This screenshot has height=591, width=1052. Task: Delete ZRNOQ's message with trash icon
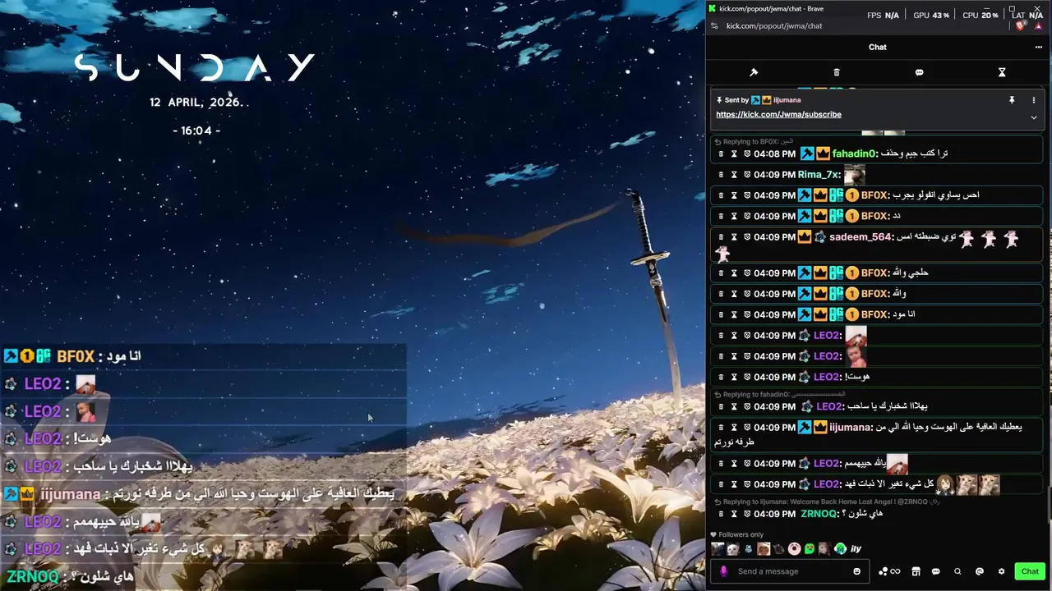(x=721, y=514)
